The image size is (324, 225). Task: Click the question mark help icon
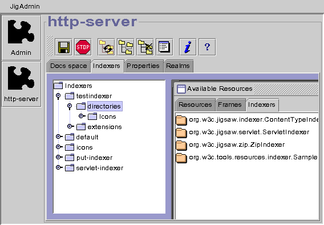(x=207, y=47)
